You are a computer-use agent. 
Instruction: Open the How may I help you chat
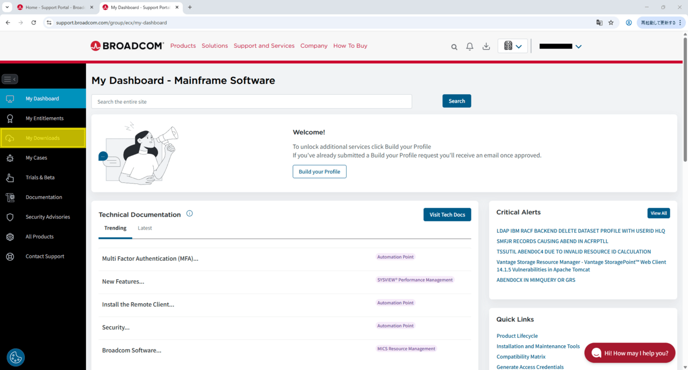(x=630, y=353)
